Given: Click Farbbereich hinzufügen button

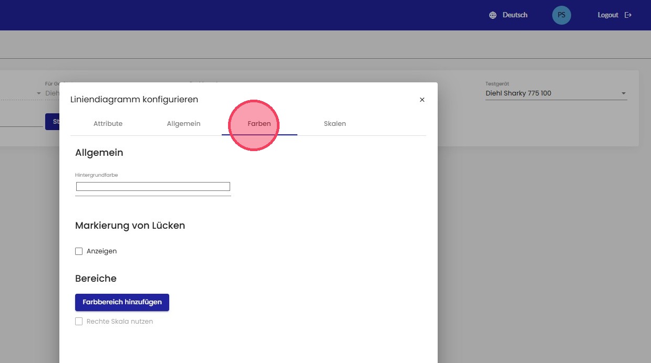Looking at the screenshot, I should click(122, 302).
